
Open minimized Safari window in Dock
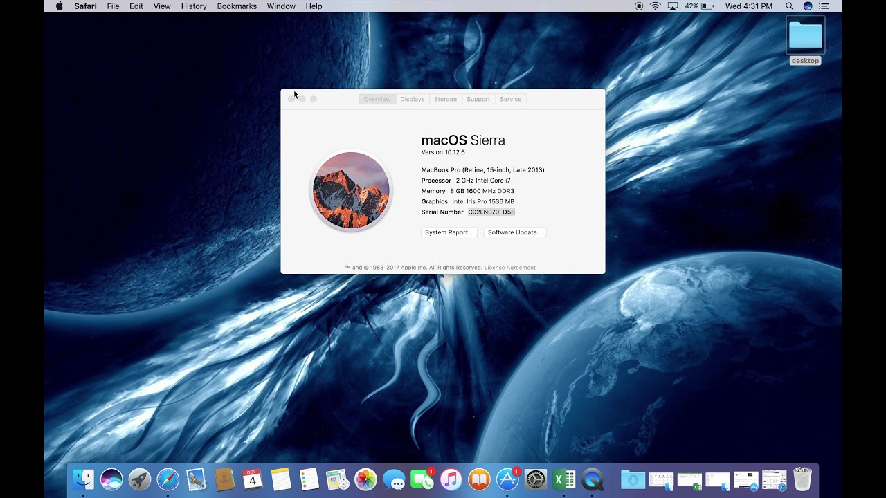pos(774,480)
